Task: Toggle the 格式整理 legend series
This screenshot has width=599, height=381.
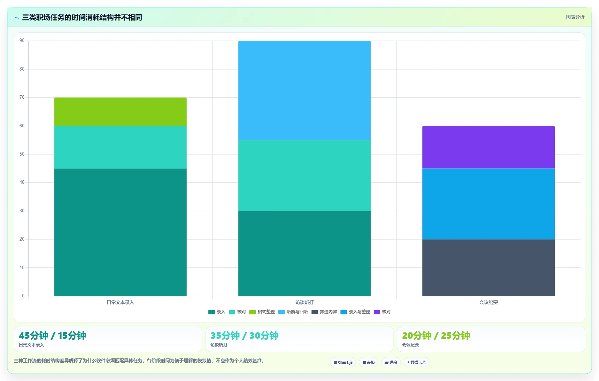Action: pyautogui.click(x=262, y=312)
